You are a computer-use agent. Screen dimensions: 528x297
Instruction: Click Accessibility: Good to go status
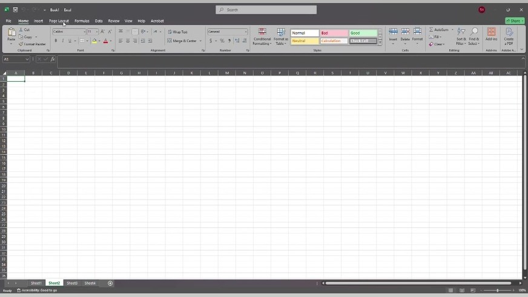37,290
